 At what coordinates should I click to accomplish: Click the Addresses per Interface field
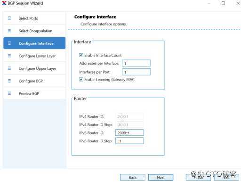pos(136,63)
